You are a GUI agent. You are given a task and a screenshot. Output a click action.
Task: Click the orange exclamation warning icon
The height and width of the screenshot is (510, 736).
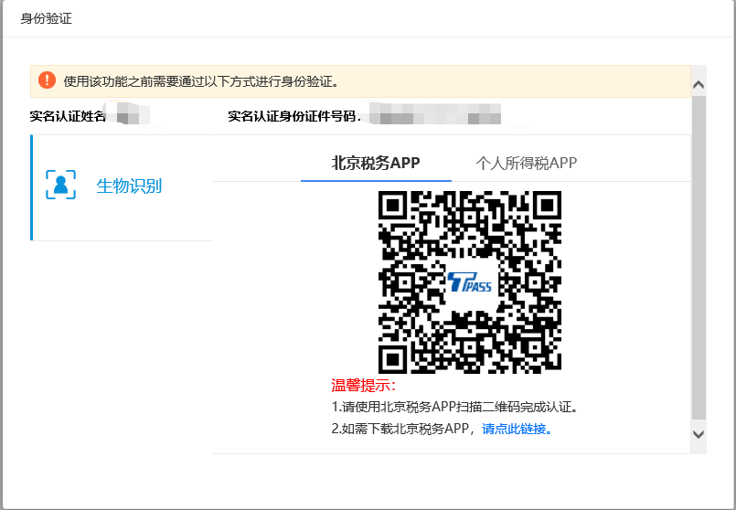47,80
